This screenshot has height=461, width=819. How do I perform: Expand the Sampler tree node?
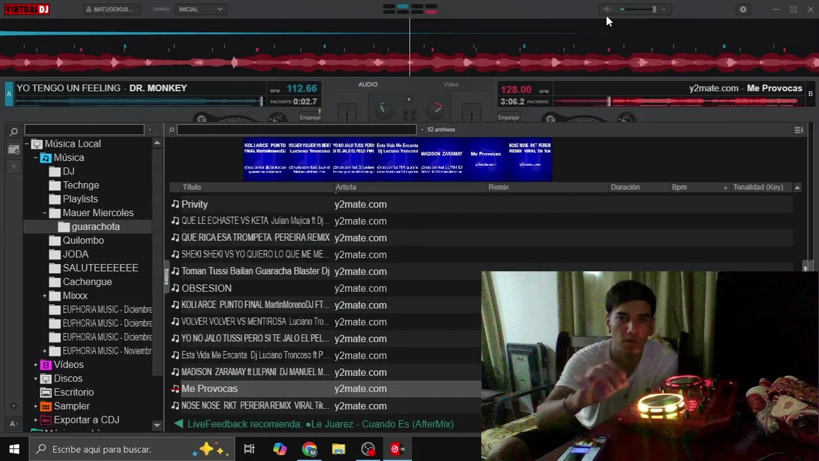(35, 406)
